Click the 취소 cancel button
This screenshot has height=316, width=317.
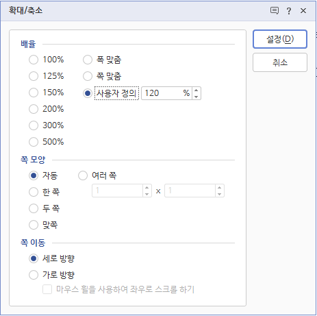(x=280, y=62)
